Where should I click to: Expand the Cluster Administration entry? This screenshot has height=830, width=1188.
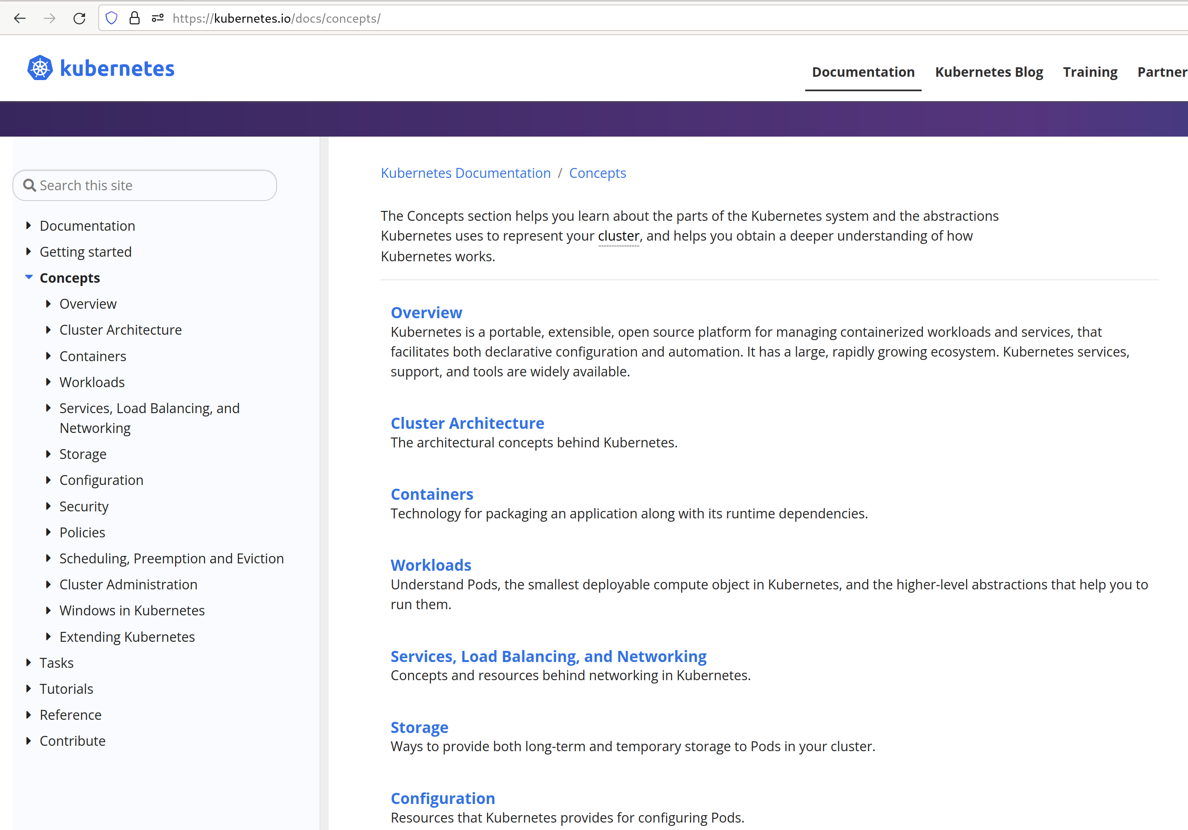tap(49, 584)
